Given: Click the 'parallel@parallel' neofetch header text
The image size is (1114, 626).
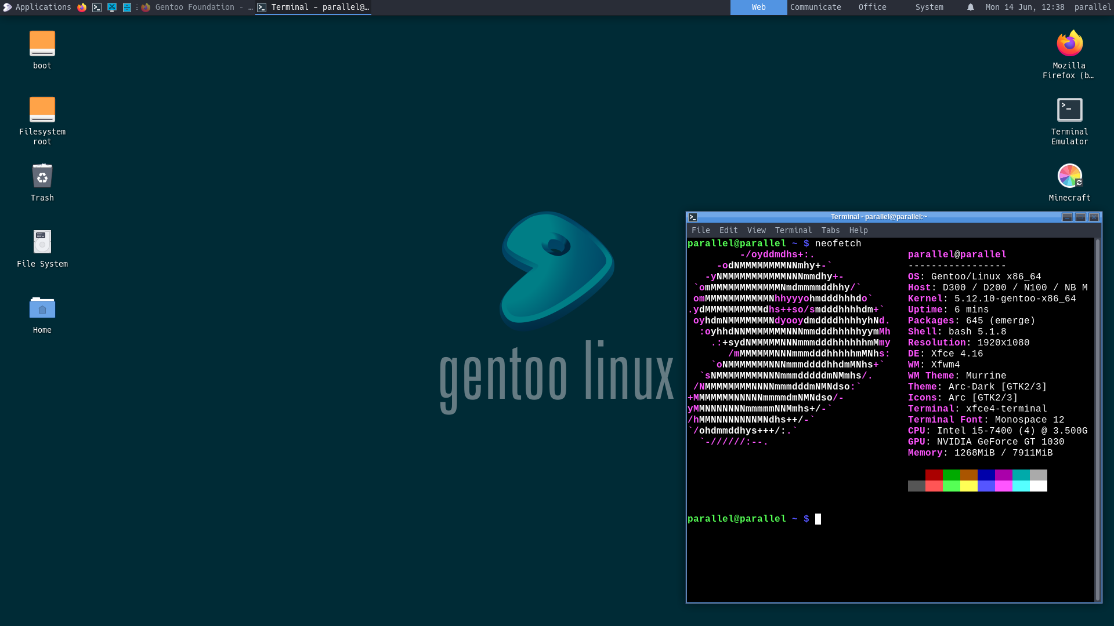Looking at the screenshot, I should point(957,255).
